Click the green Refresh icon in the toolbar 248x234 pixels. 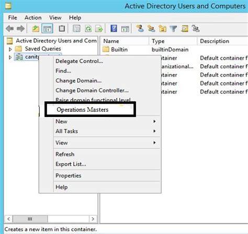pyautogui.click(x=88, y=29)
